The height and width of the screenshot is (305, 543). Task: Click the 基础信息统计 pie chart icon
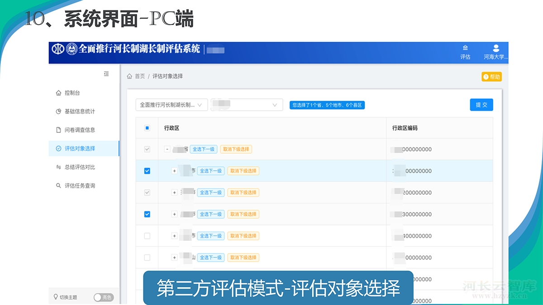click(x=58, y=112)
